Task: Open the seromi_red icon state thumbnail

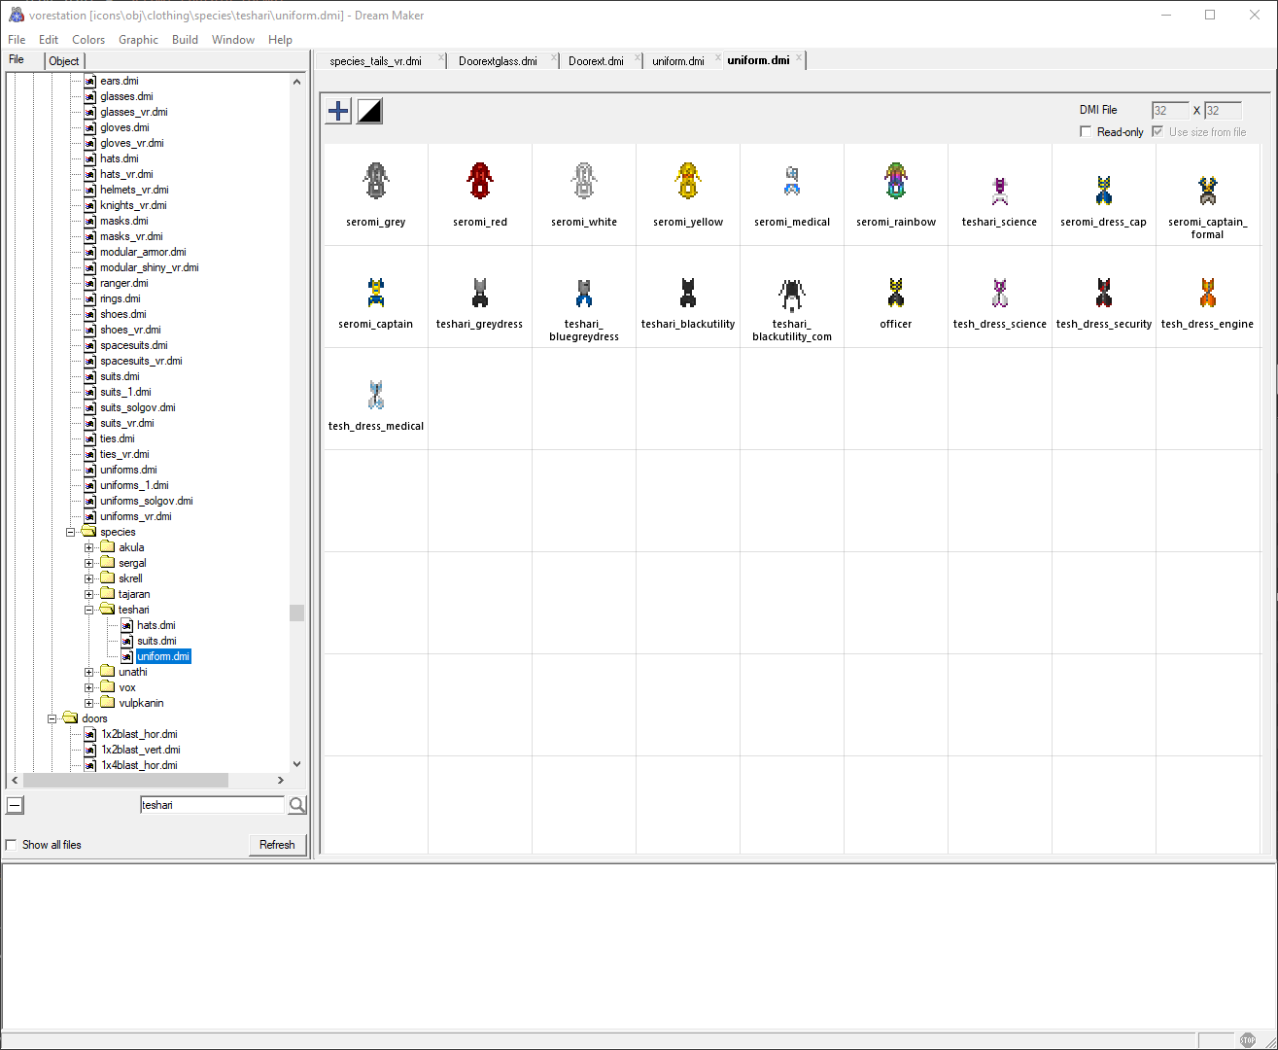Action: coord(480,180)
